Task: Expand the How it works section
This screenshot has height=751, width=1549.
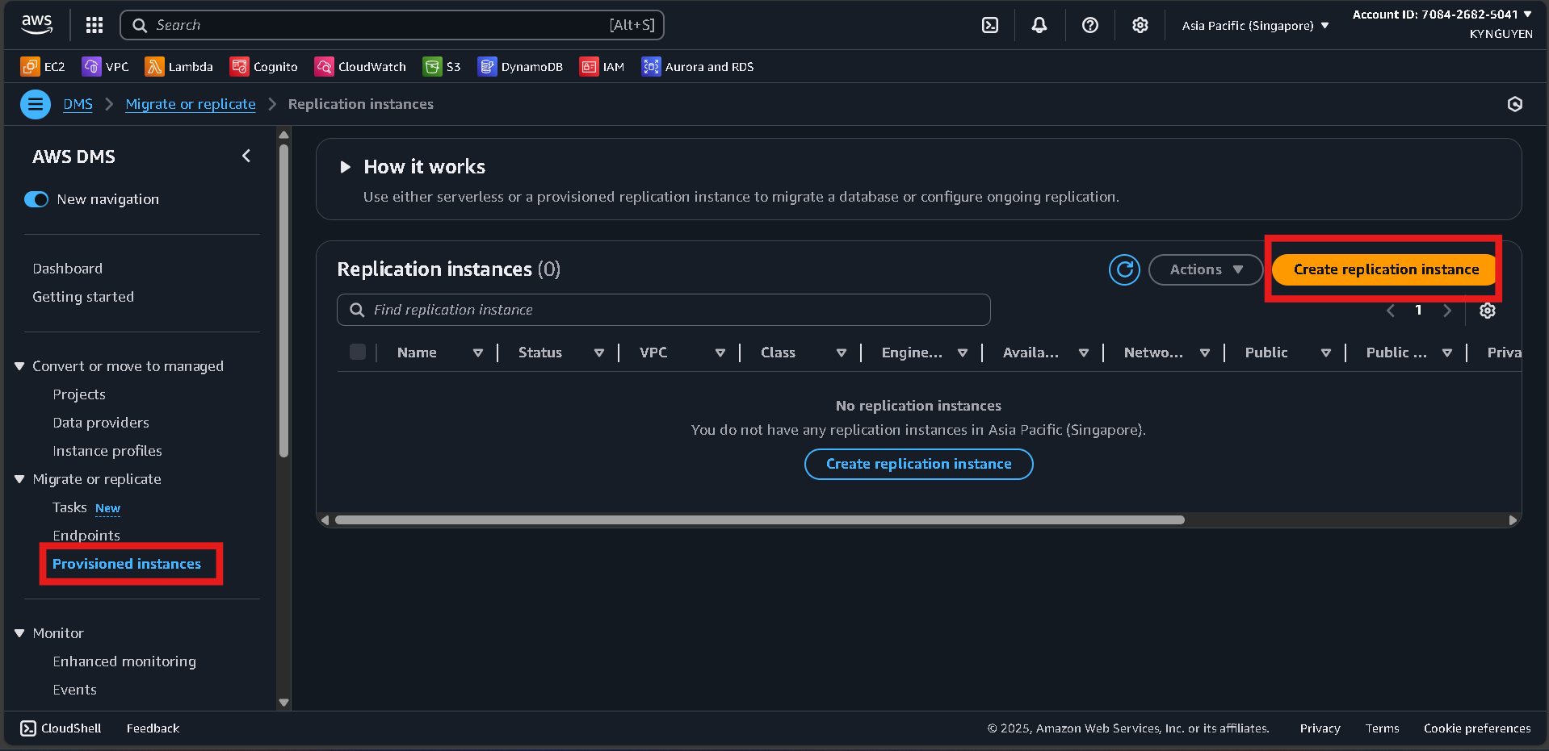Action: (x=346, y=167)
